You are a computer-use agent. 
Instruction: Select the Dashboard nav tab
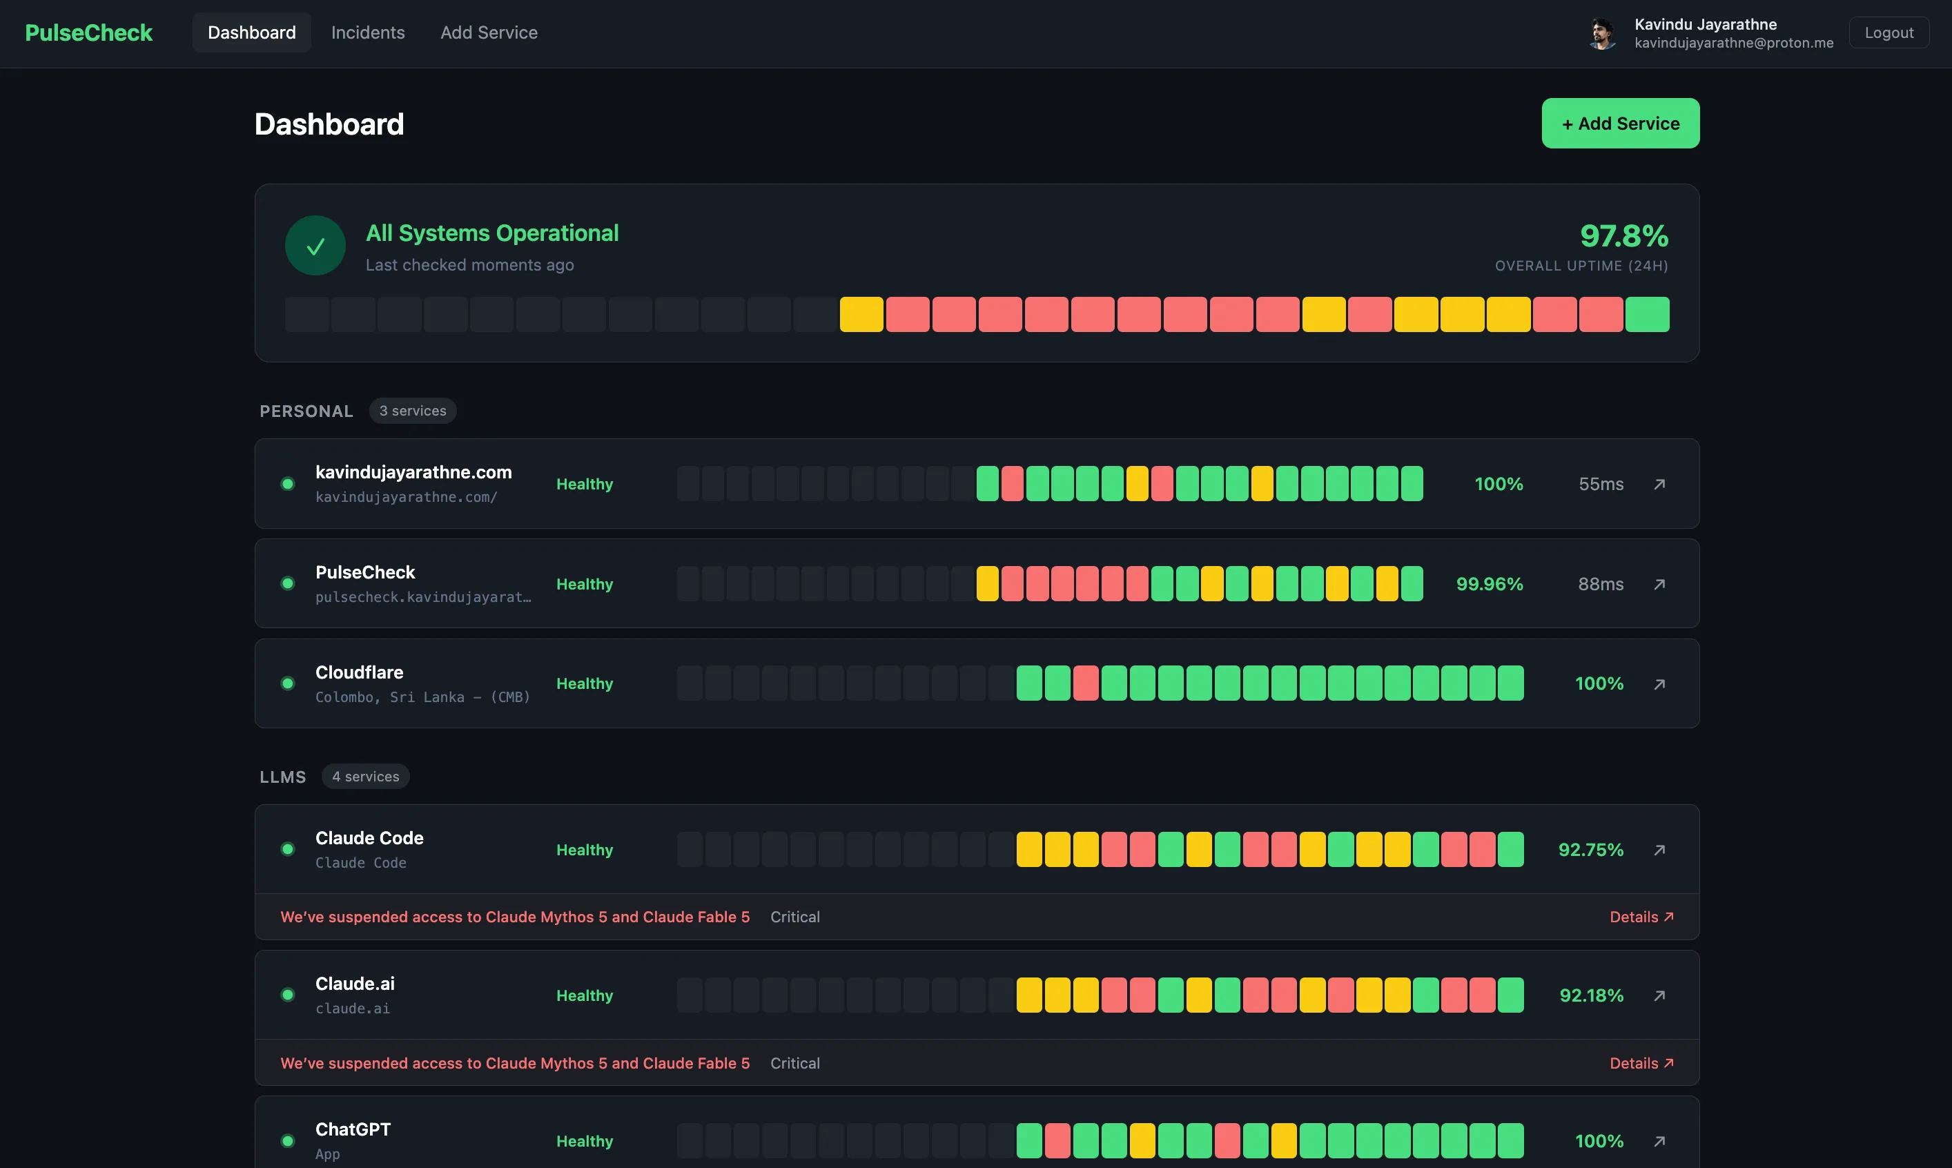252,33
